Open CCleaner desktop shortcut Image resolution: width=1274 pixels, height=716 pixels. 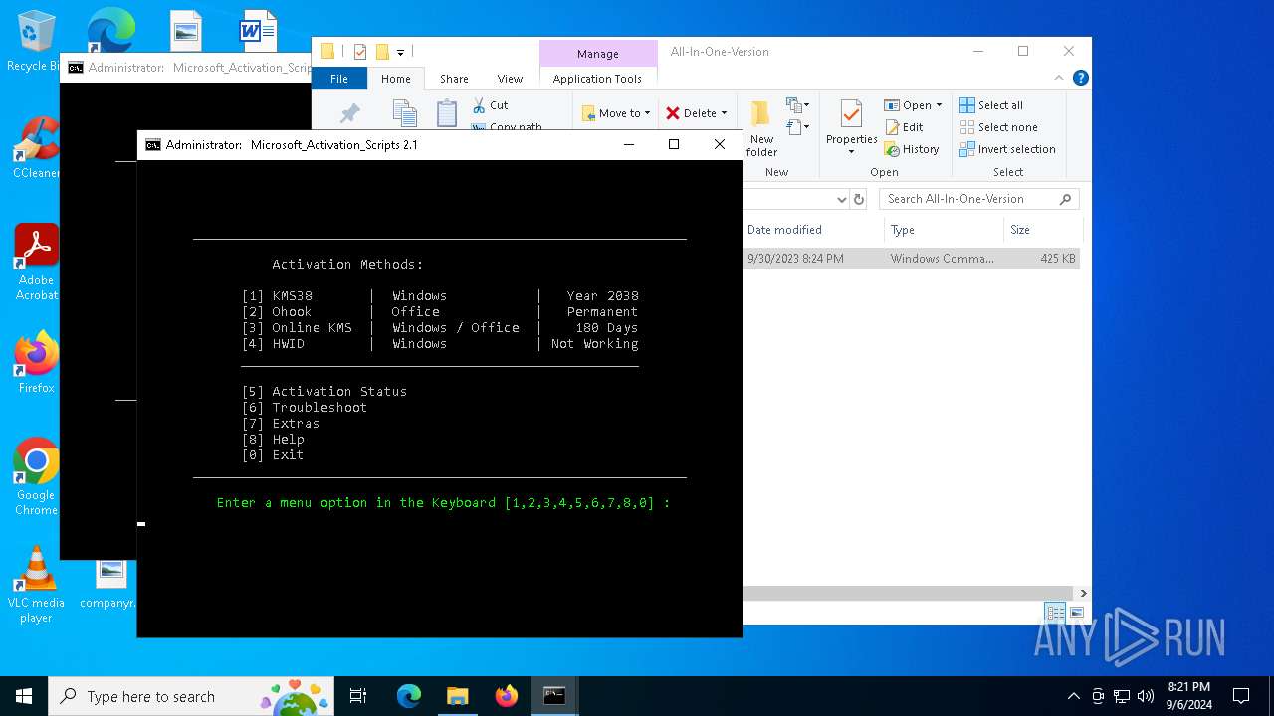(36, 148)
